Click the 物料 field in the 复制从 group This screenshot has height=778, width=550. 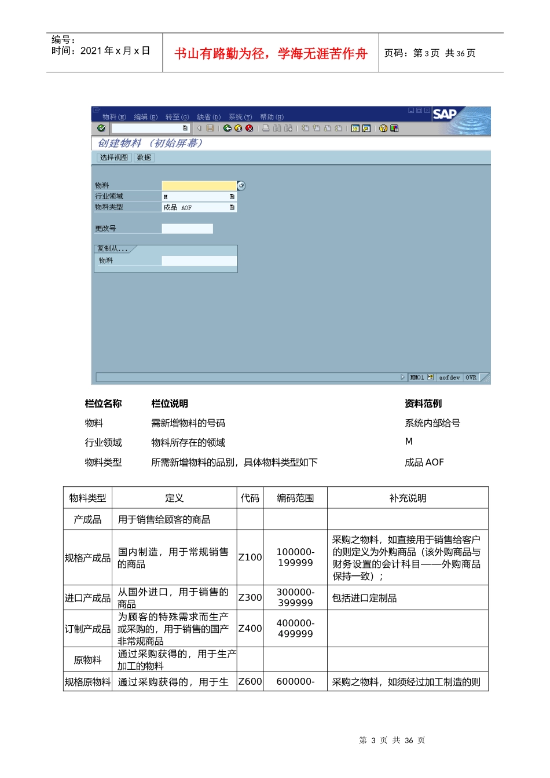[x=199, y=260]
